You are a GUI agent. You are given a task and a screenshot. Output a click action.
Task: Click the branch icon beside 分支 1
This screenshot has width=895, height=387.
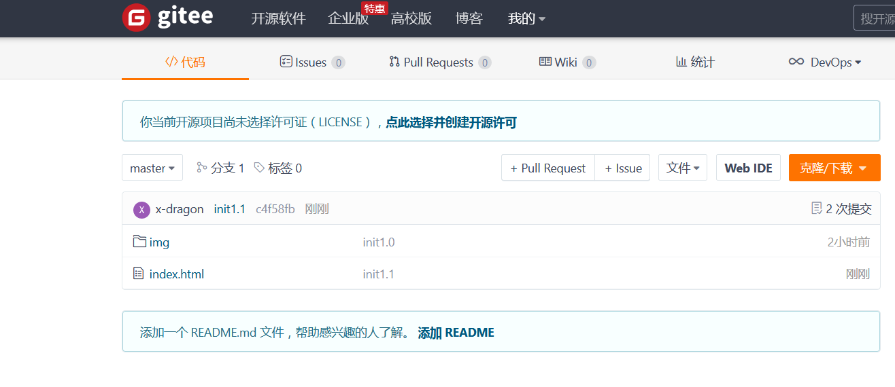202,167
